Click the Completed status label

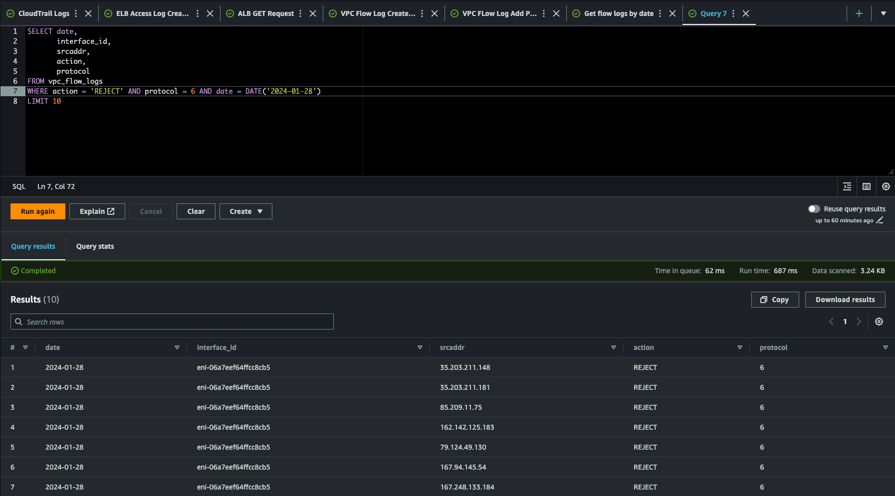[33, 271]
